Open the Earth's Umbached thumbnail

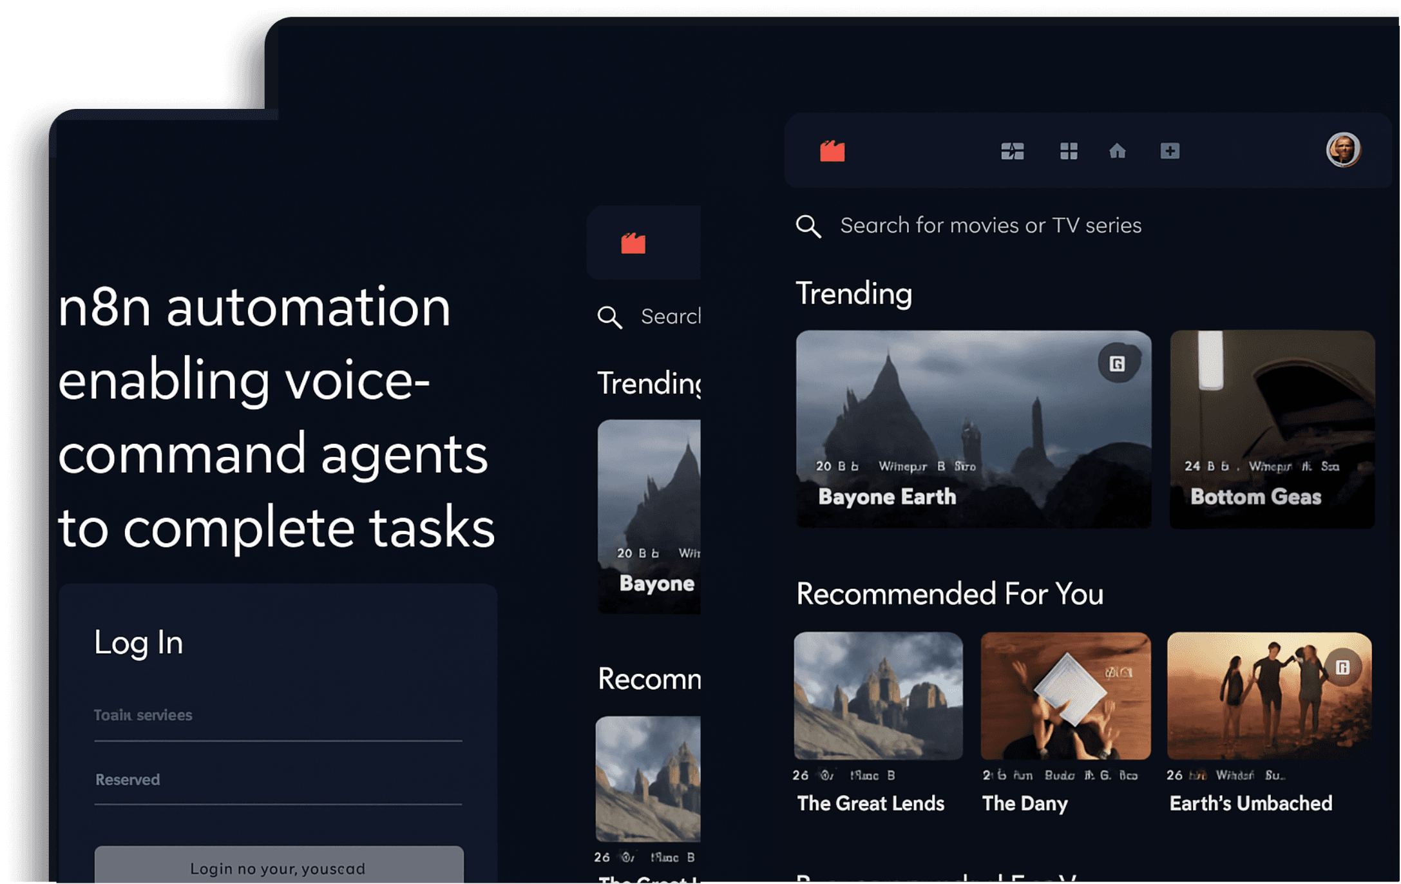pyautogui.click(x=1270, y=696)
